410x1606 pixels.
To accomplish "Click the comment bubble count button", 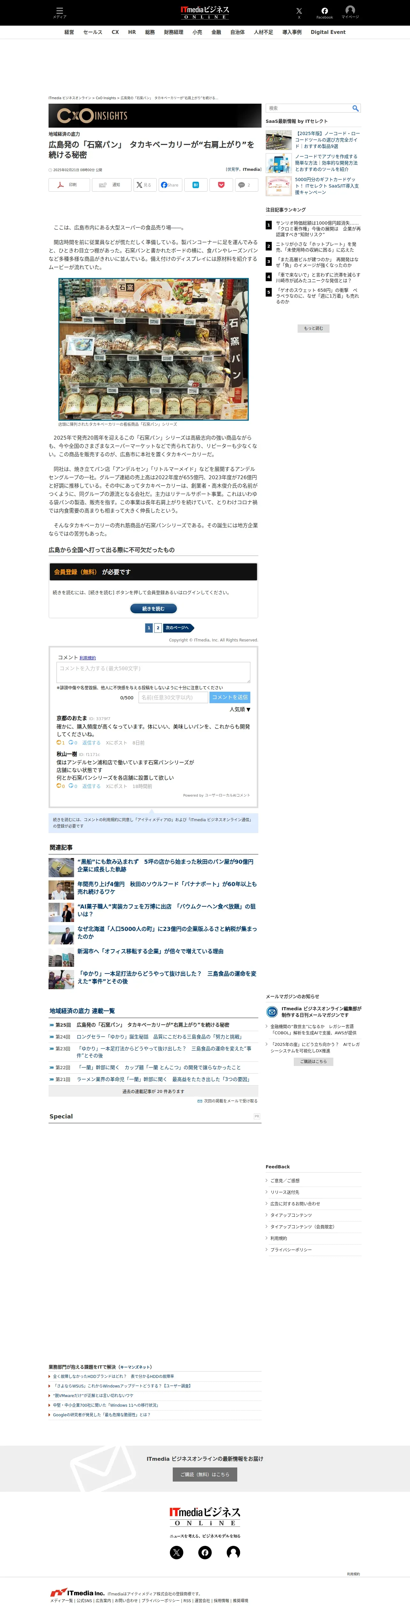I will click(x=247, y=185).
